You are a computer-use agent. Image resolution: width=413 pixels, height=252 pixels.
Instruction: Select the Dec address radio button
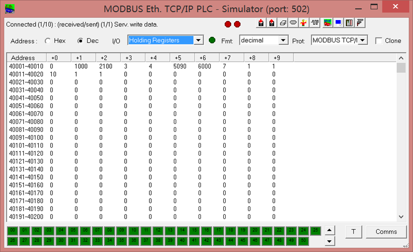tap(80, 41)
